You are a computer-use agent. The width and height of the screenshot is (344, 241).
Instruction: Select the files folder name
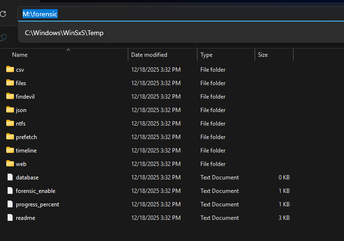21,83
